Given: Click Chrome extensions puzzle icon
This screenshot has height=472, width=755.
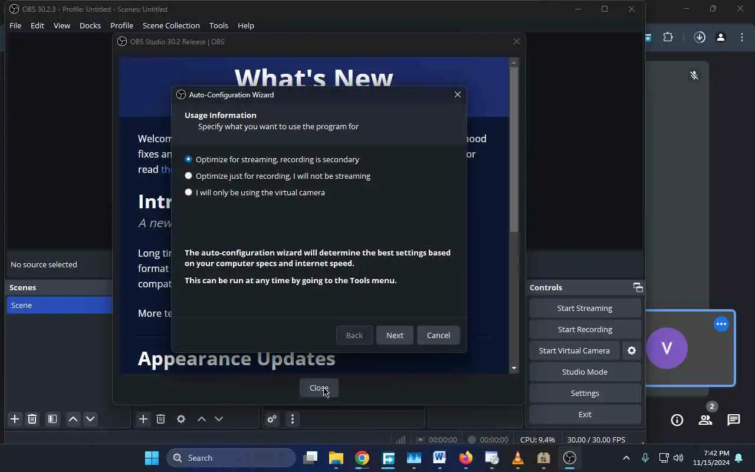Looking at the screenshot, I should tap(668, 37).
